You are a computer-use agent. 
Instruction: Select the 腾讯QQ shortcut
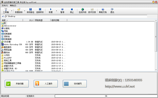pyautogui.click(x=6, y=53)
